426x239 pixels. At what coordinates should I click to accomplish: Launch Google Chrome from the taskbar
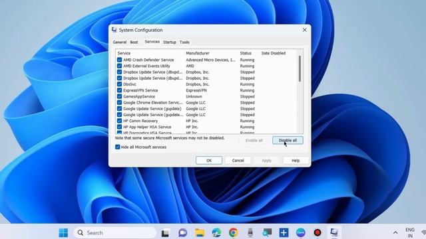(x=233, y=232)
